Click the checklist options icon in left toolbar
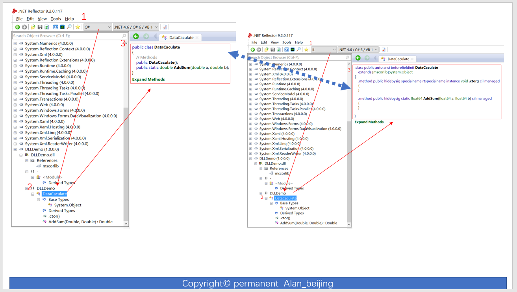The width and height of the screenshot is (517, 292). coord(165,27)
